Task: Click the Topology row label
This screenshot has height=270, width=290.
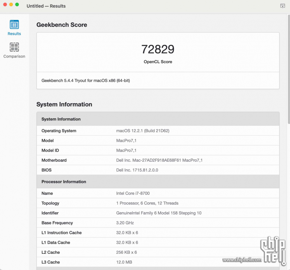Action: 50,203
